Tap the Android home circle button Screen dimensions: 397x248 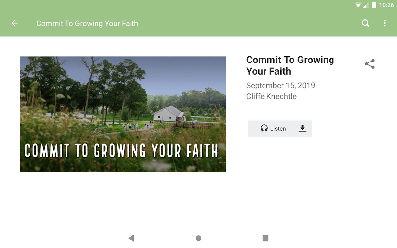[x=198, y=238]
